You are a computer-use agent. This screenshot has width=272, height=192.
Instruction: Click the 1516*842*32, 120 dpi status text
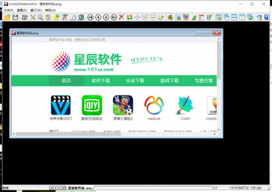point(246,188)
